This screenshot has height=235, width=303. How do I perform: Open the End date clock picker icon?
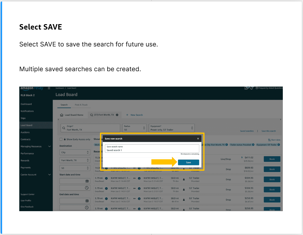click(87, 208)
